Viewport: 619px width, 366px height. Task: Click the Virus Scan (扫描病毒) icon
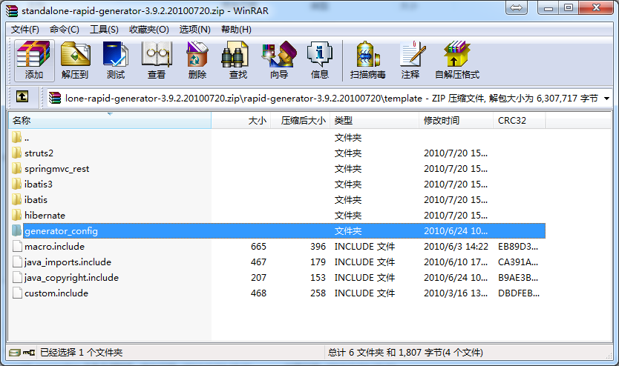[x=367, y=60]
